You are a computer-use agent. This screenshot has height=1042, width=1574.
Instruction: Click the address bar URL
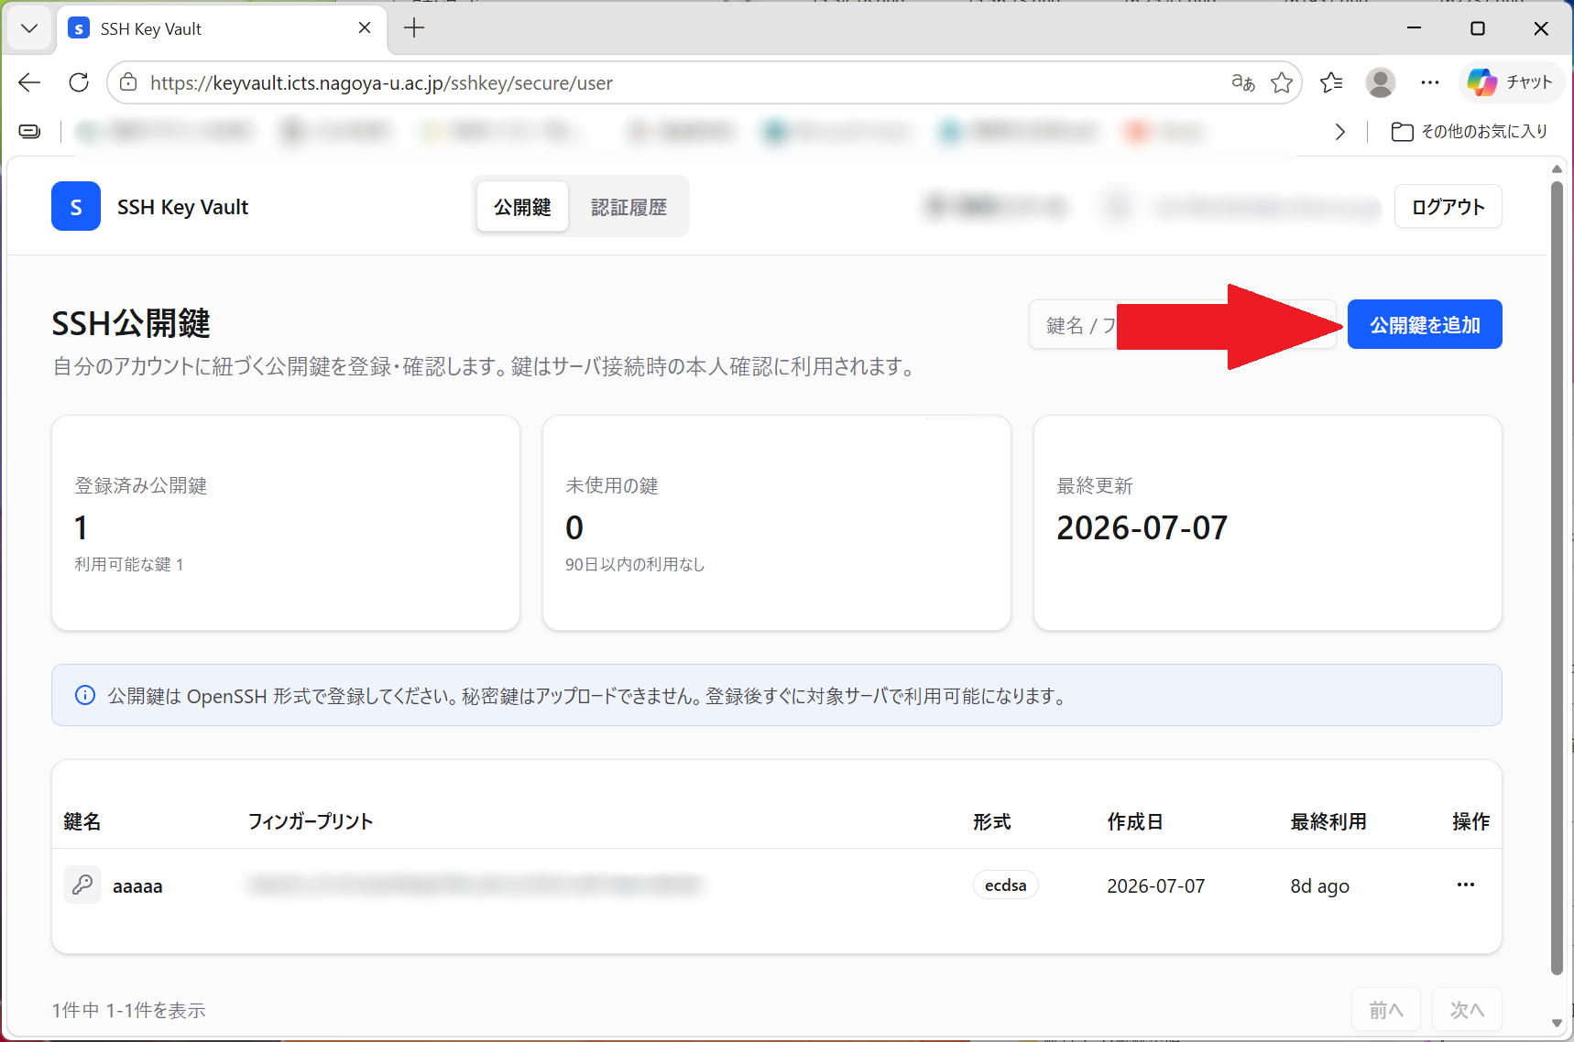[x=381, y=82]
